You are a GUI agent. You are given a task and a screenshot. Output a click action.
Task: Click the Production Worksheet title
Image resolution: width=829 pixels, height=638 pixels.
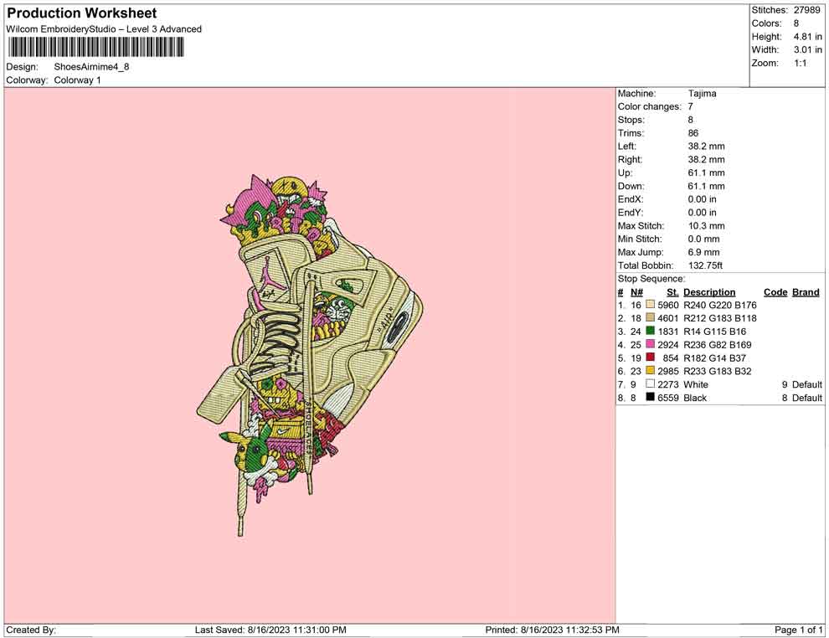(81, 13)
